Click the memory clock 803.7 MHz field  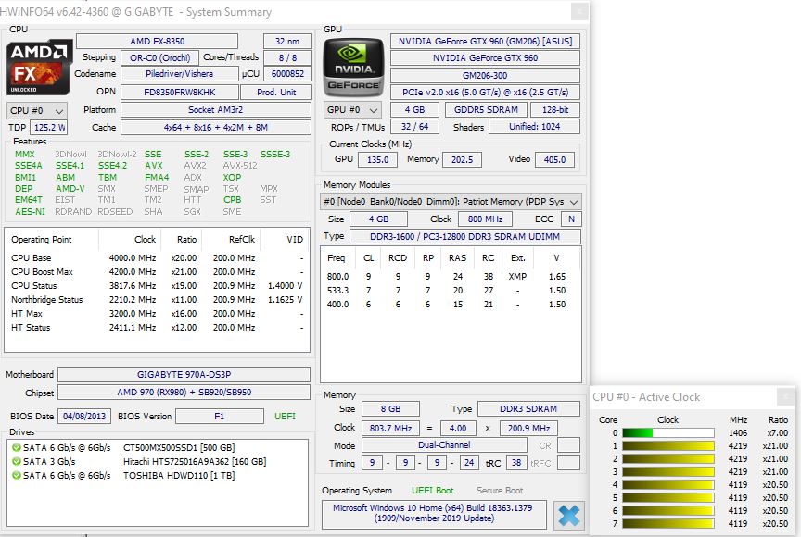(391, 429)
